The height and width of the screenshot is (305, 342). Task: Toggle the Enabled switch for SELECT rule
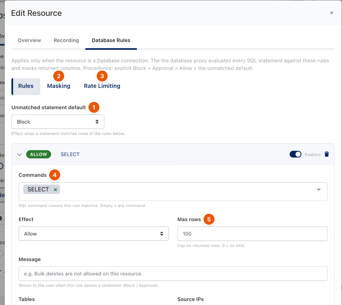point(295,154)
